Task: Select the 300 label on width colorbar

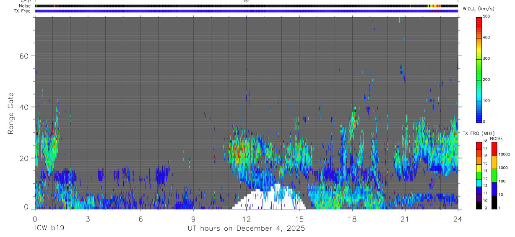Action: pyautogui.click(x=486, y=59)
